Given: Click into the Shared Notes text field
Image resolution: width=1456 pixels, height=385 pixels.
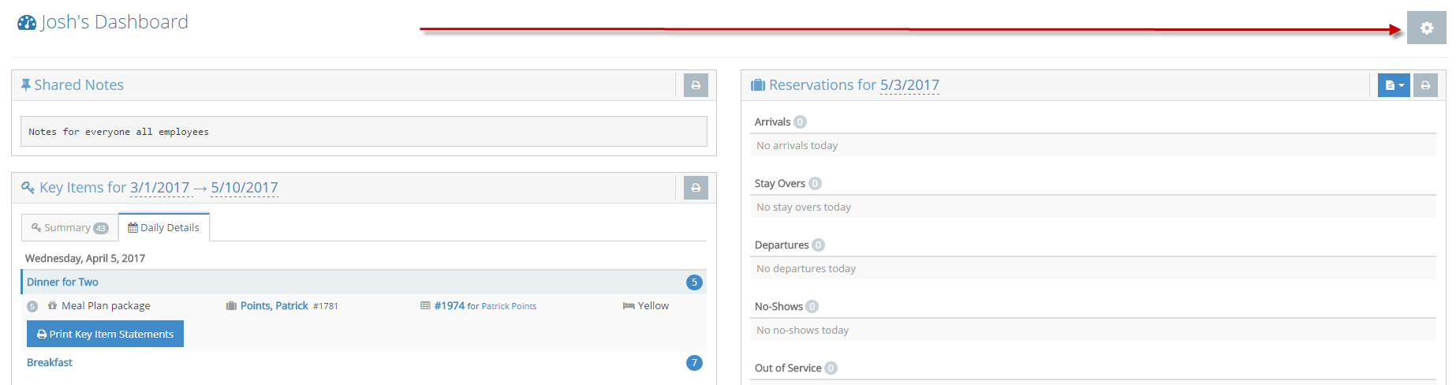Looking at the screenshot, I should click(x=363, y=132).
